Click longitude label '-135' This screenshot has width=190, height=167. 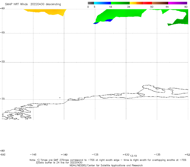click(95, 154)
